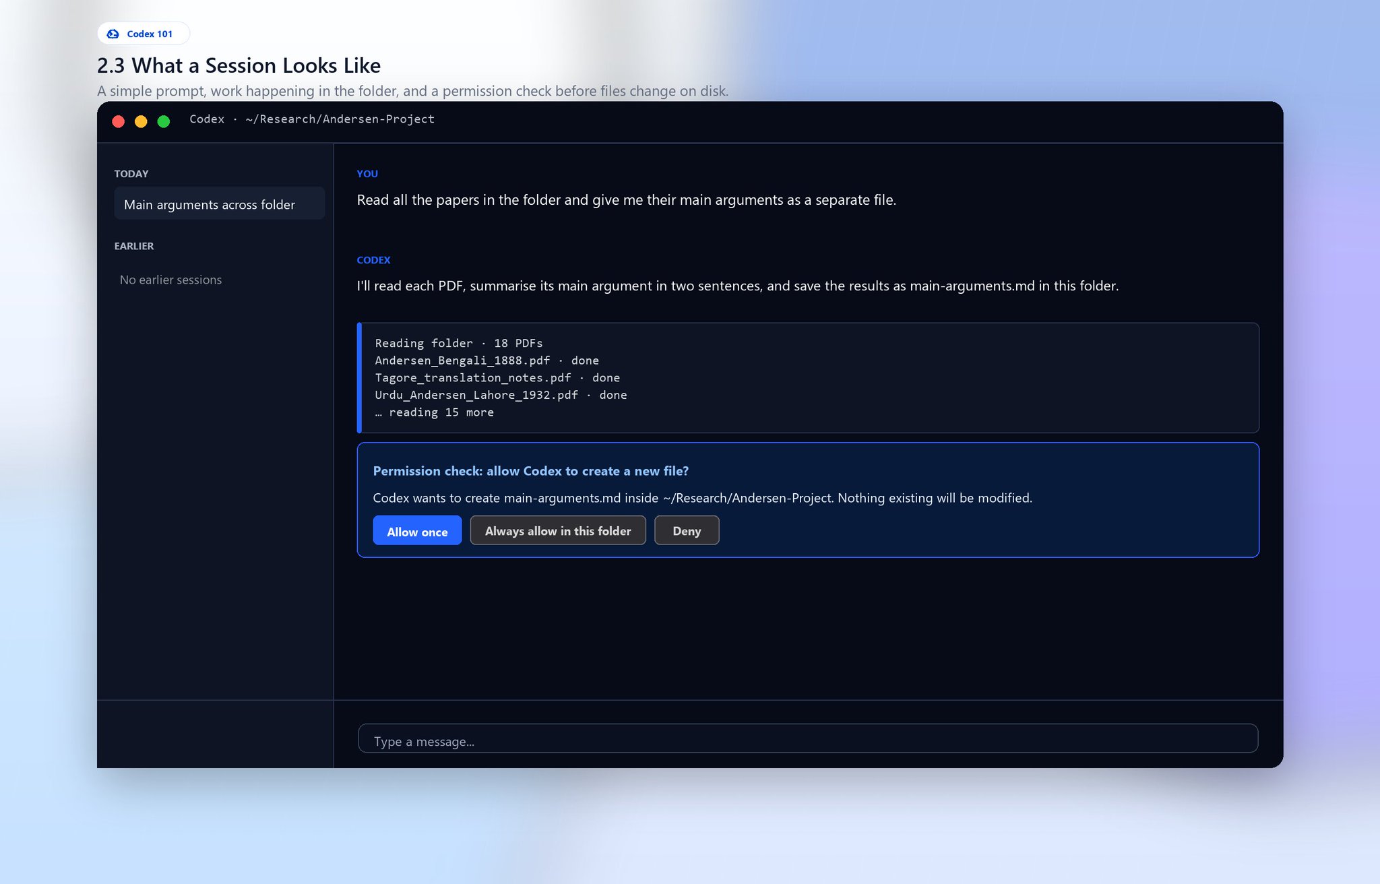Click the red close window dot
The image size is (1380, 884).
pyautogui.click(x=119, y=121)
